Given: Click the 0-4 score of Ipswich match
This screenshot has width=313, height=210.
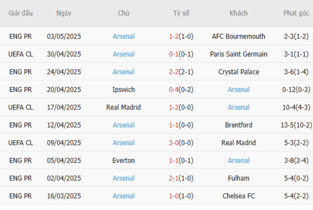Looking at the screenshot, I should 174,90.
